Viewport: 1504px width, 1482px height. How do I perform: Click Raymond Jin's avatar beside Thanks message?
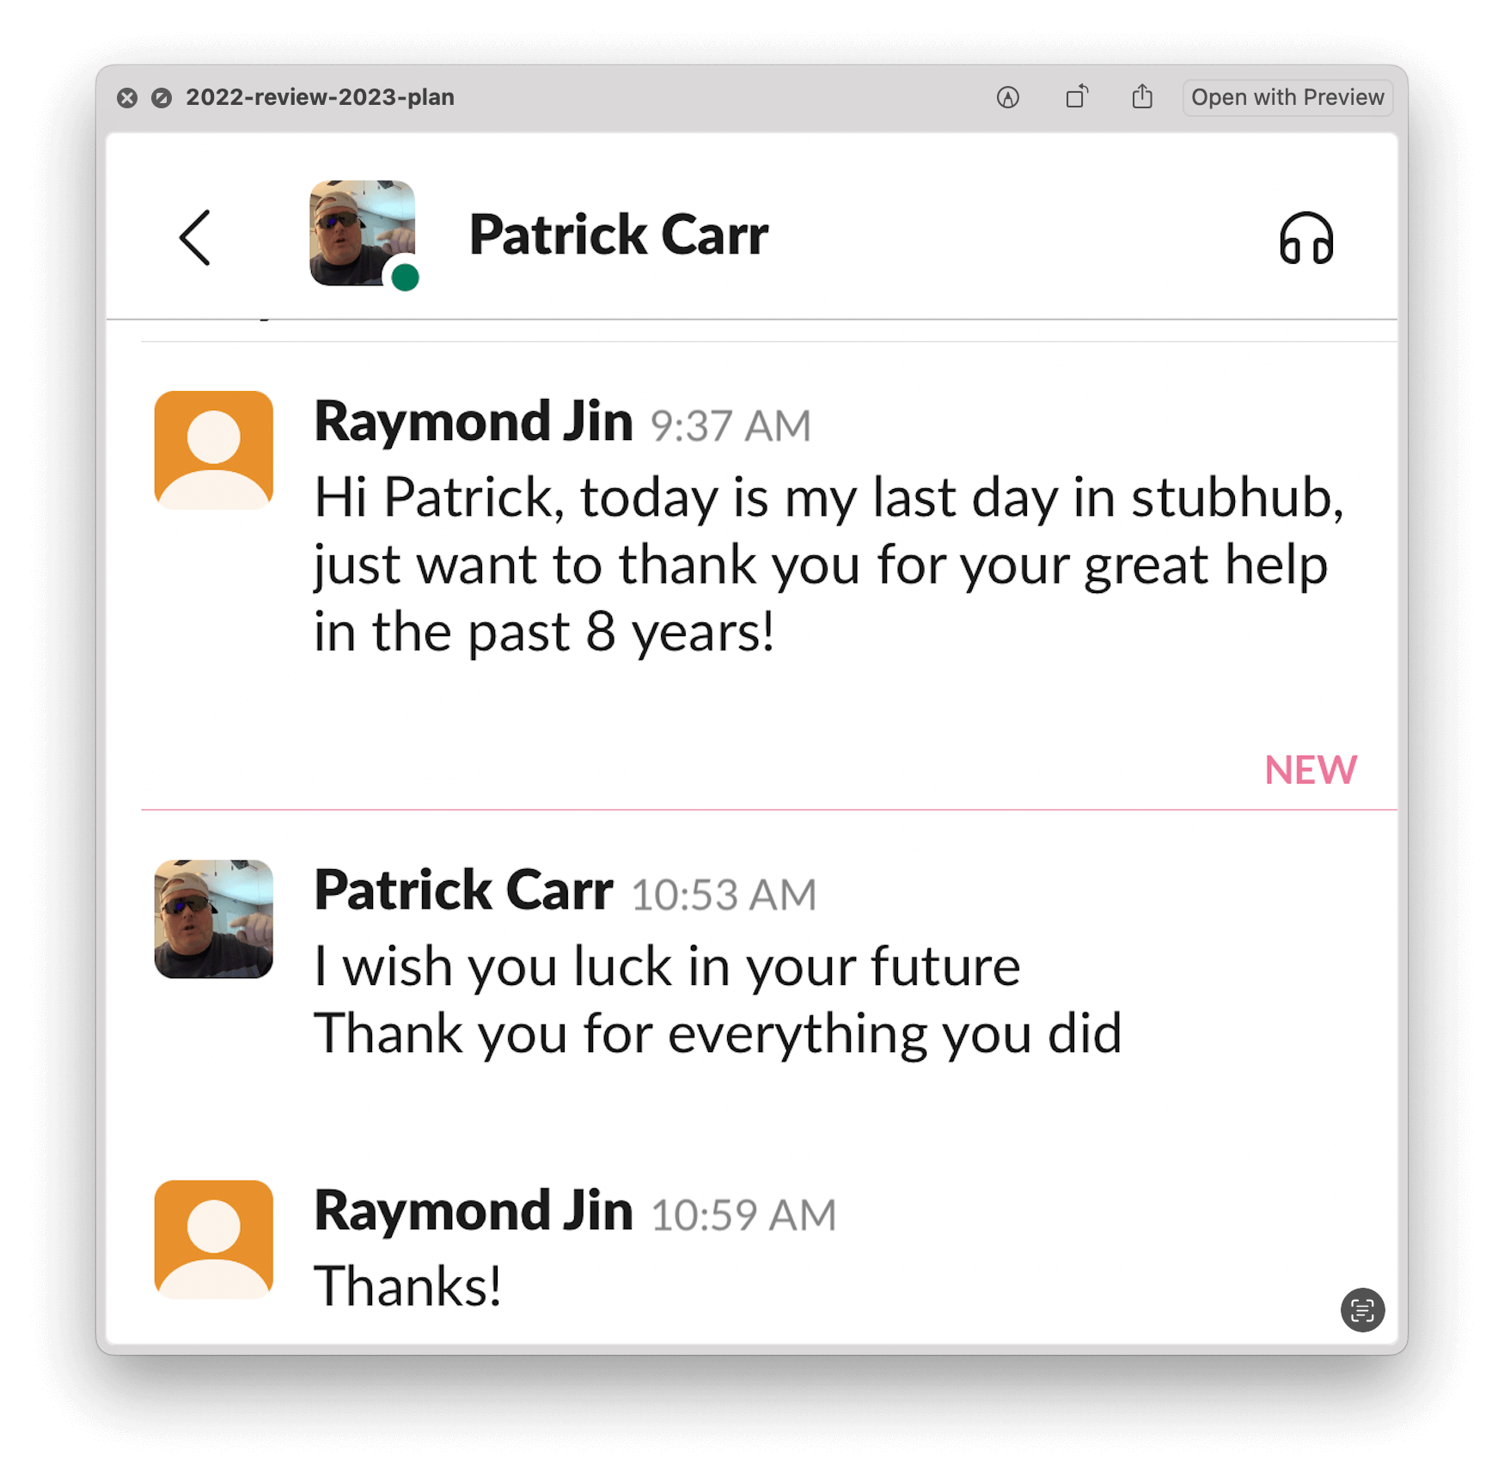click(x=214, y=1240)
